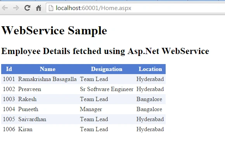
Task: Click the Employee Details fetched subheading
Action: click(x=105, y=51)
